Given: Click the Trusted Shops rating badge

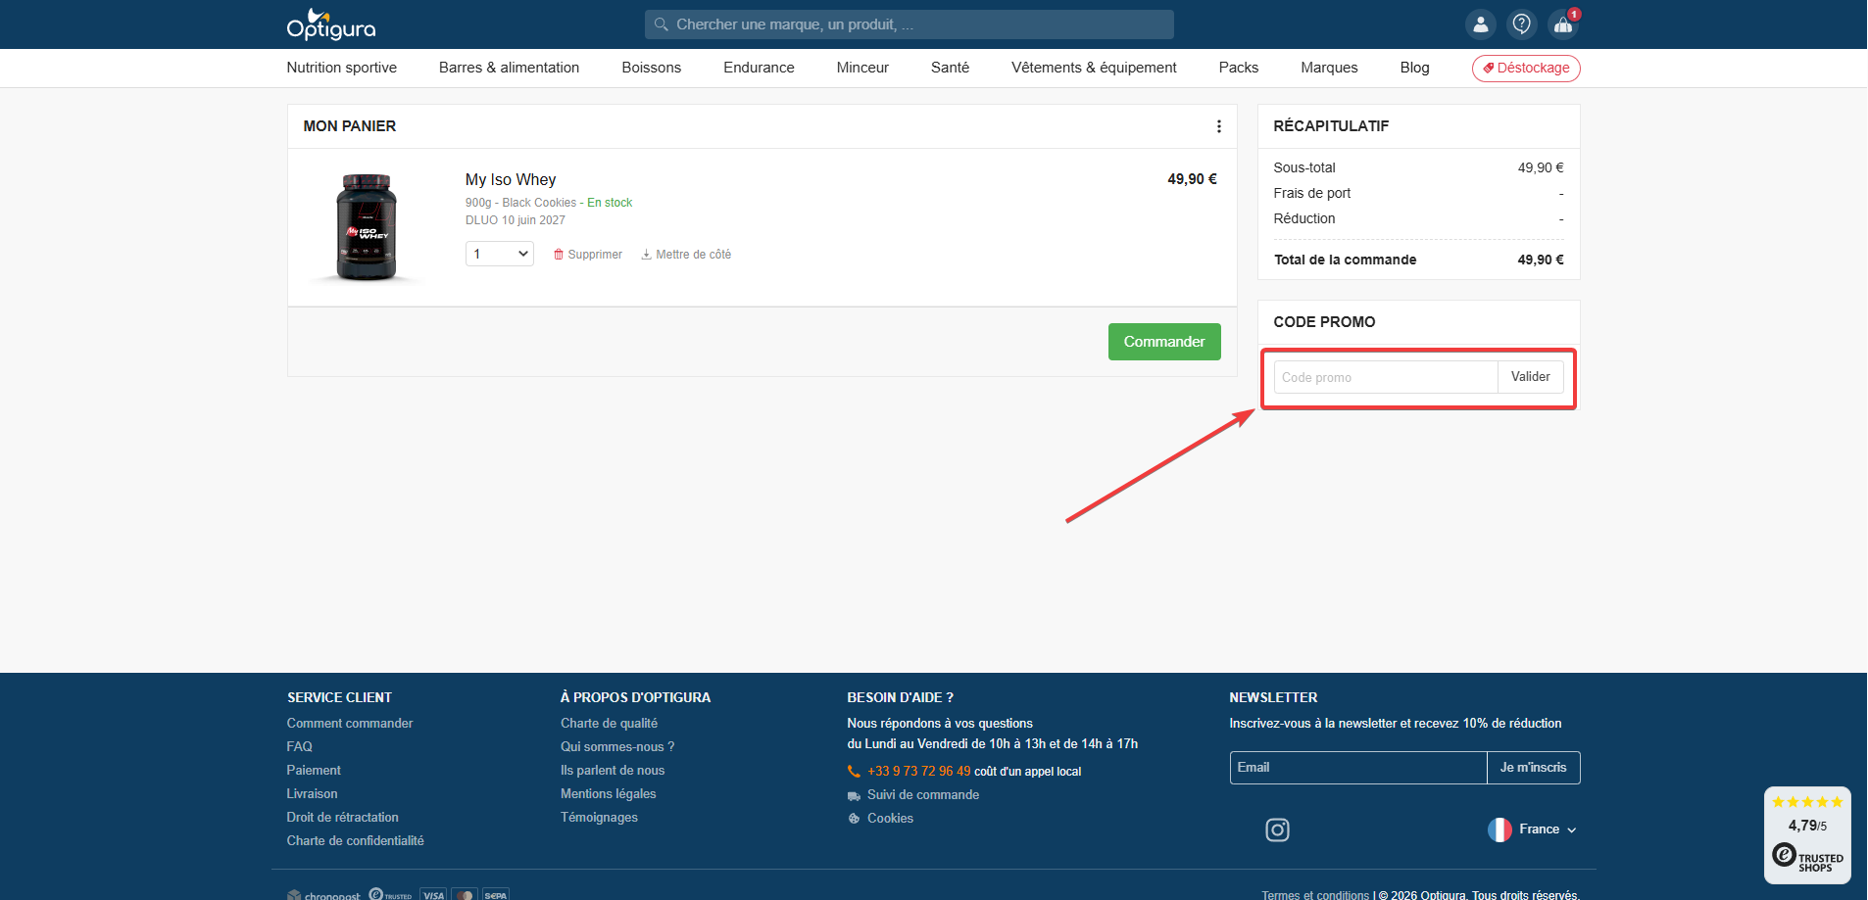Looking at the screenshot, I should pyautogui.click(x=1807, y=835).
